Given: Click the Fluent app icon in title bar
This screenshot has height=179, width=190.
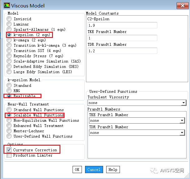Looking at the screenshot, I should coord(7,6).
